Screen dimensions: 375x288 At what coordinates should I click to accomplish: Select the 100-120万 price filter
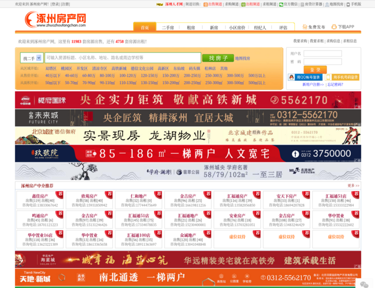point(127,75)
